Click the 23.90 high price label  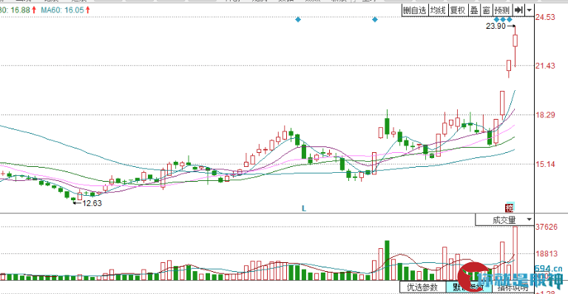coord(496,26)
